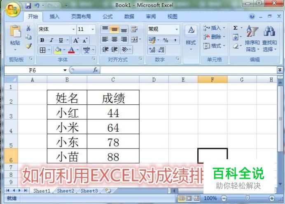The image size is (285, 204).
Task: Expand the Name Box dropdown arrow
Action: [x=65, y=70]
